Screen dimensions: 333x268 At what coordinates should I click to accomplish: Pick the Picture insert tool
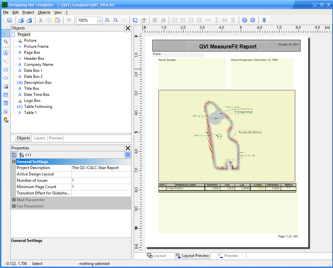(x=6, y=87)
